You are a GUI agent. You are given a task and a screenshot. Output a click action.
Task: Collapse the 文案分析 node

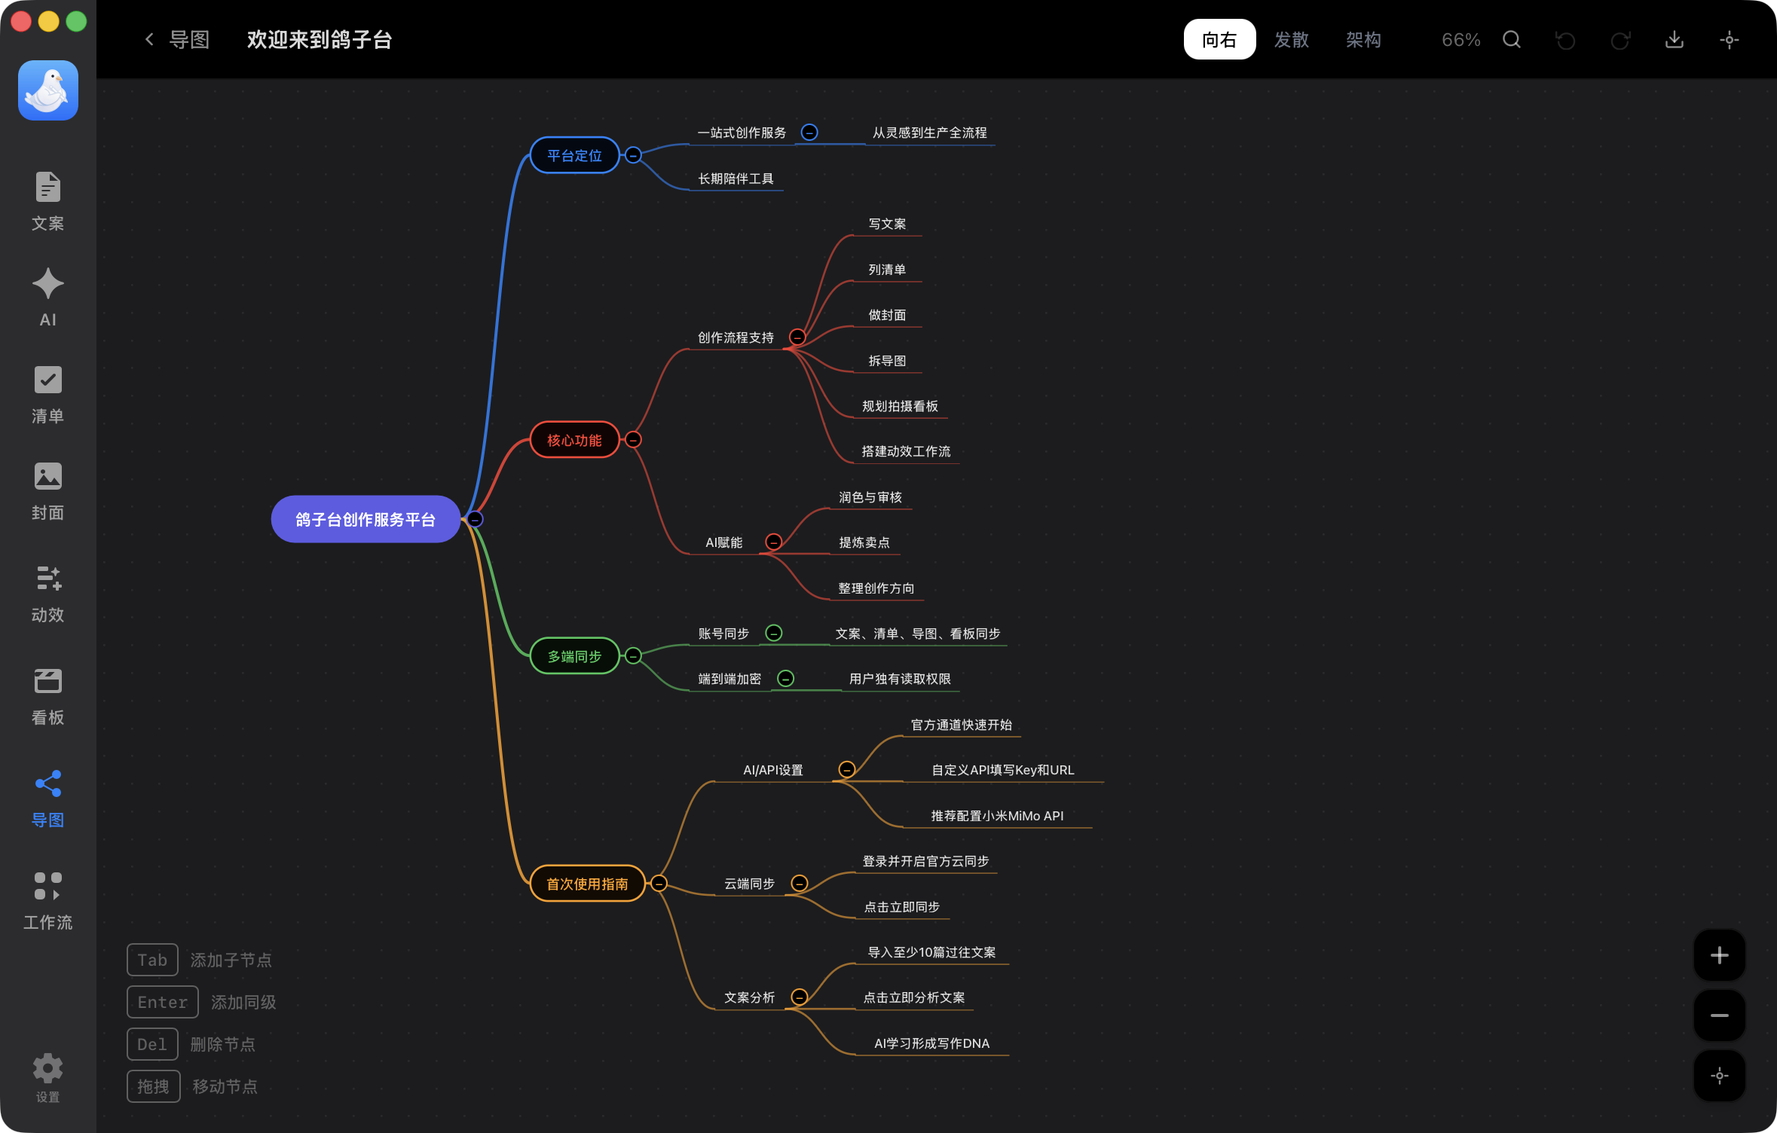pos(799,997)
